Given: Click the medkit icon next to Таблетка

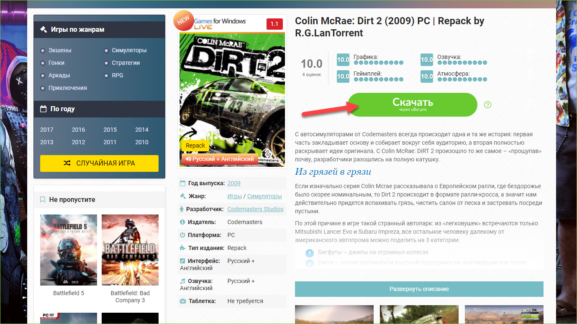Looking at the screenshot, I should tap(182, 301).
